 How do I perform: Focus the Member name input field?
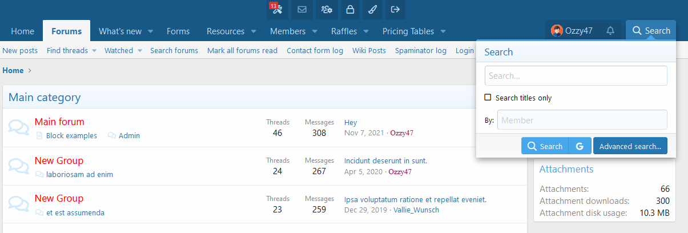click(582, 120)
